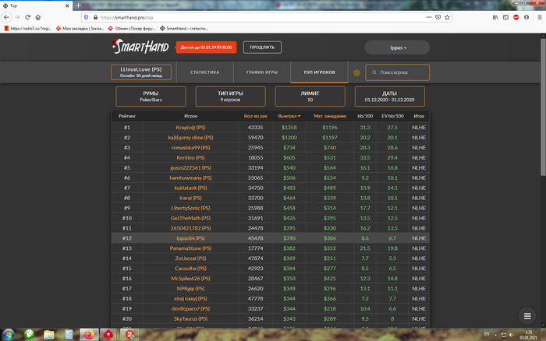Click the SmartHand logo
This screenshot has height=341, width=546.
coord(140,46)
